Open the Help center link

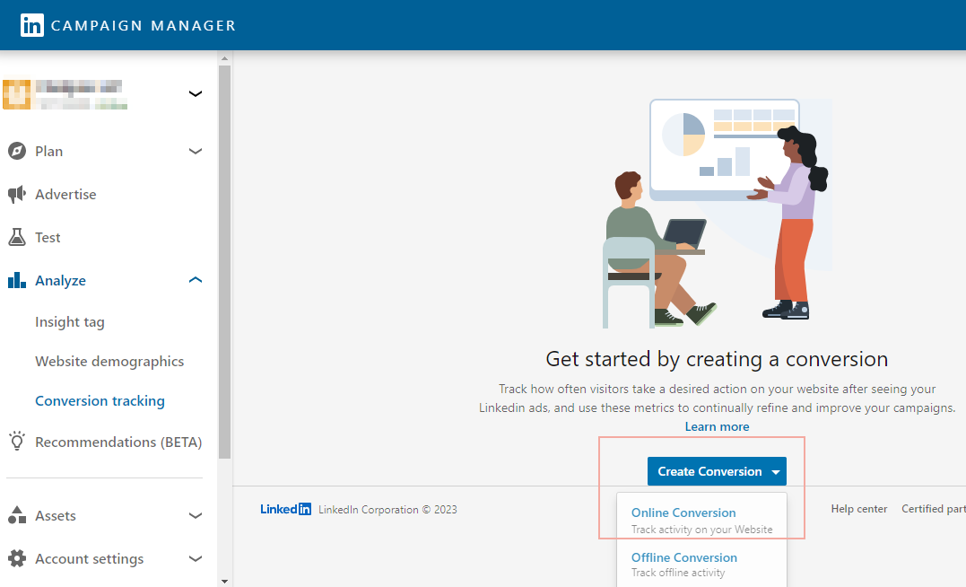(x=858, y=509)
